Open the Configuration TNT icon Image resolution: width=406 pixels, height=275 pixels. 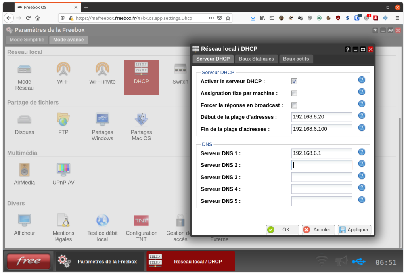pos(142,227)
